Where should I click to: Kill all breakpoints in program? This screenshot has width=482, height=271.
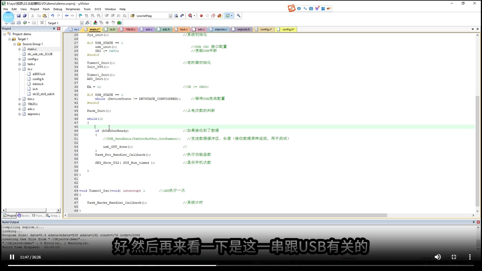click(219, 16)
